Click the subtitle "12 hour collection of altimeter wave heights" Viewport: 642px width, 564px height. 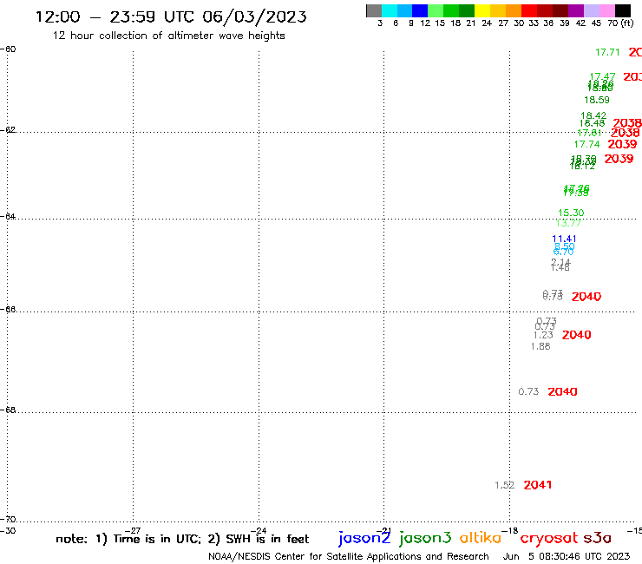click(168, 36)
